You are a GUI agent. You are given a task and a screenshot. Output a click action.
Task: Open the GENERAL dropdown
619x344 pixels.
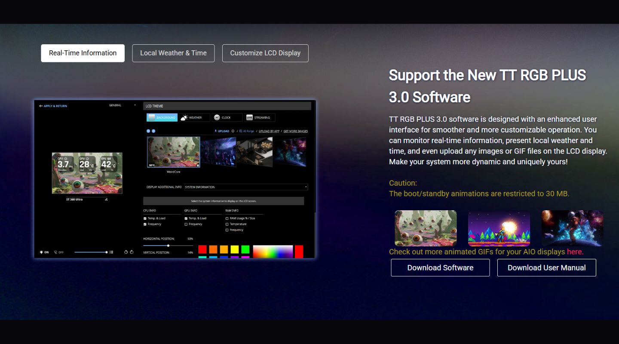(x=123, y=105)
